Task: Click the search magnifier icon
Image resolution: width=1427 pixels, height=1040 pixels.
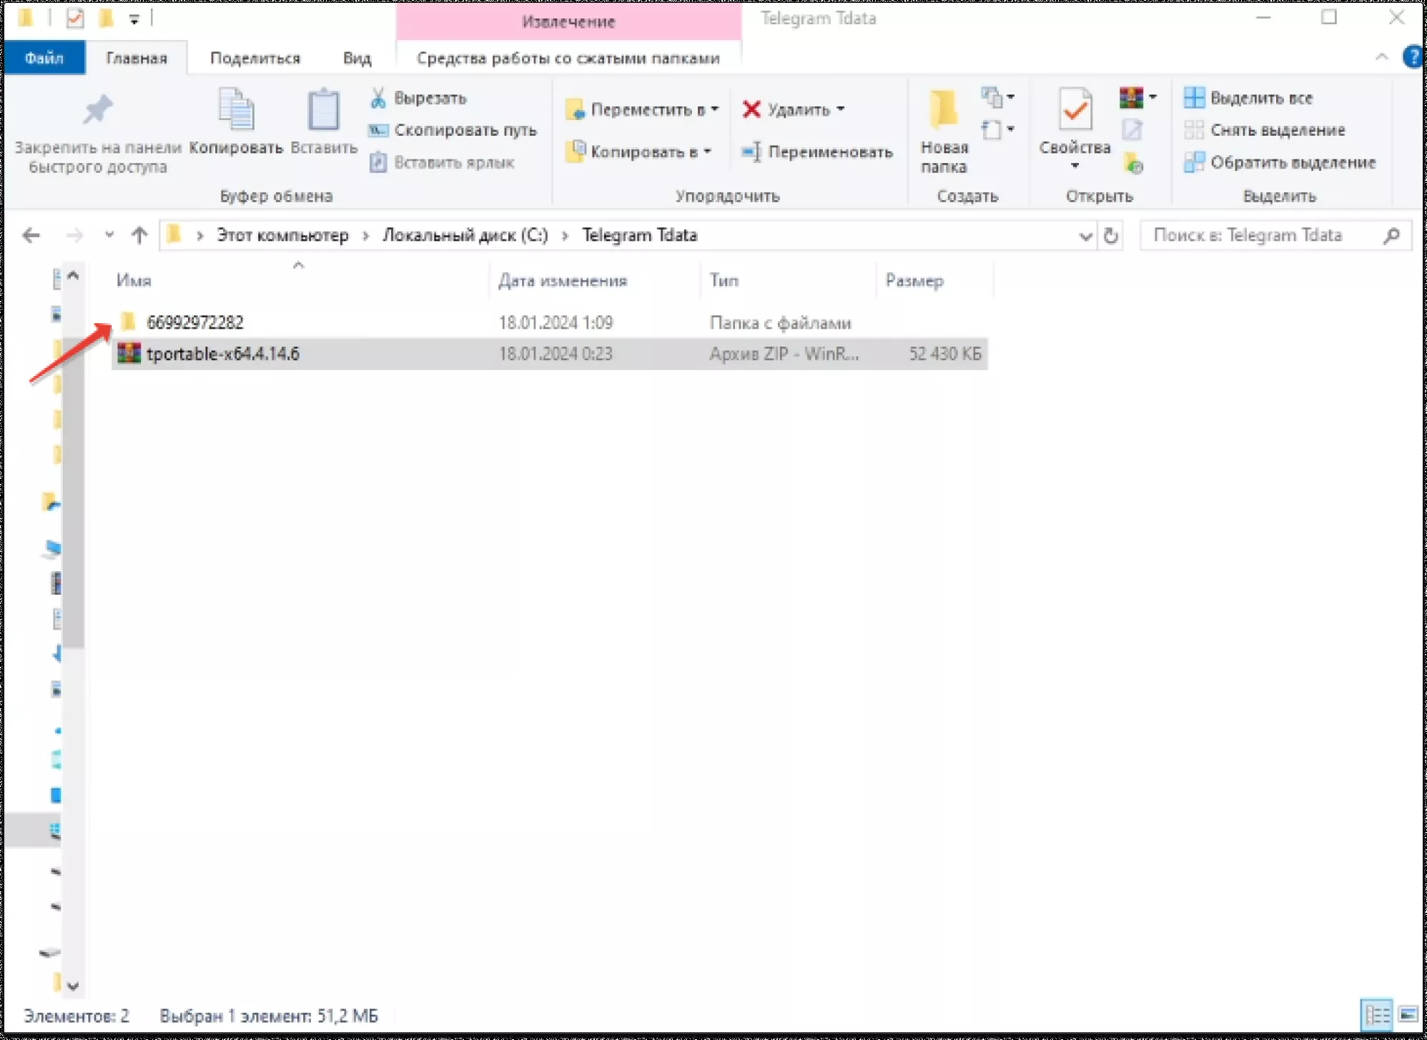Action: (x=1391, y=235)
